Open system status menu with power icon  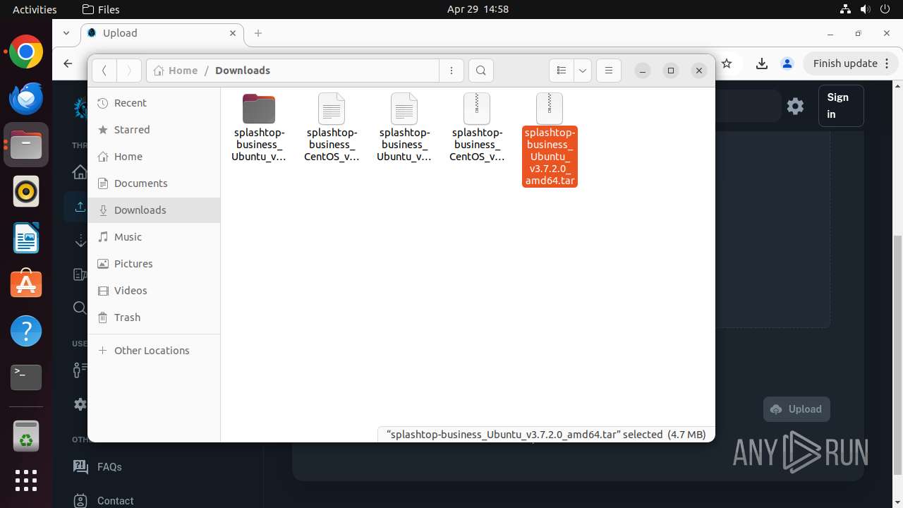tap(866, 9)
